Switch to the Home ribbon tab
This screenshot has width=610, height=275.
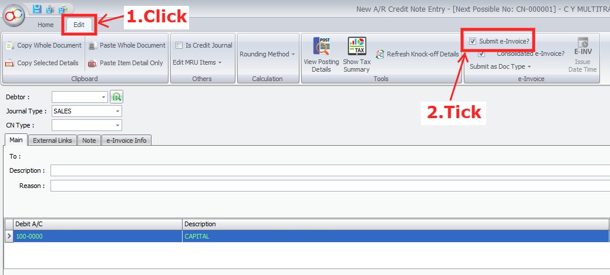pos(45,25)
